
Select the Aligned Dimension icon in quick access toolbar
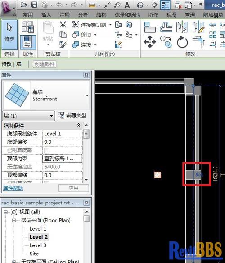92,5
